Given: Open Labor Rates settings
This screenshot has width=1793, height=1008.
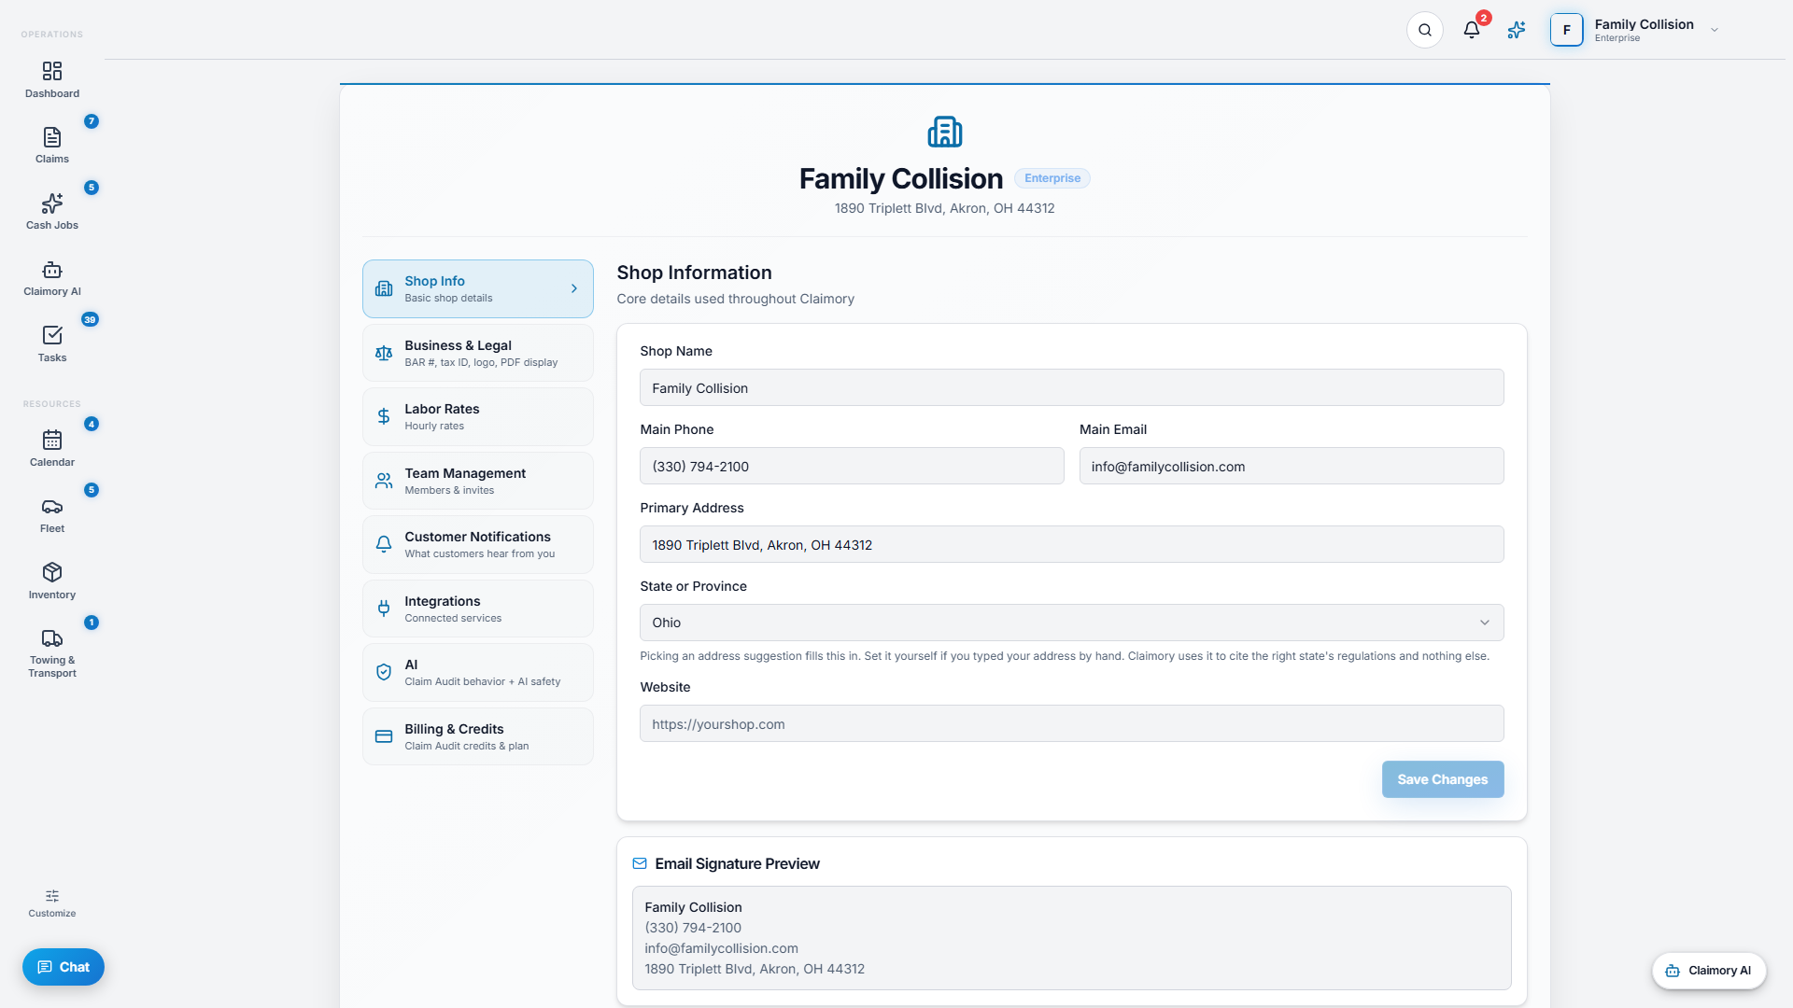Looking at the screenshot, I should [478, 417].
